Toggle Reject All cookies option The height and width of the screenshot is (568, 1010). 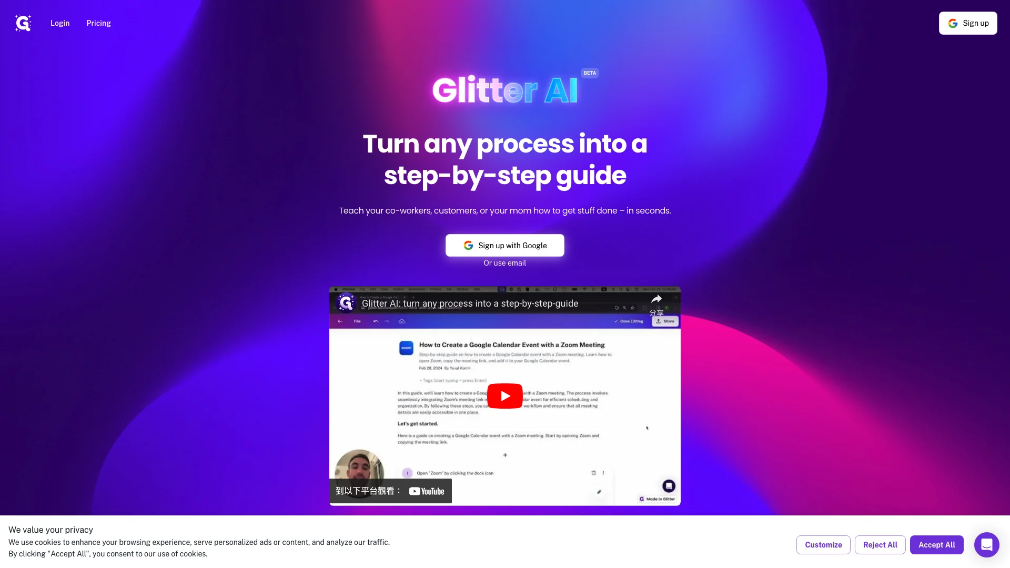tap(880, 544)
